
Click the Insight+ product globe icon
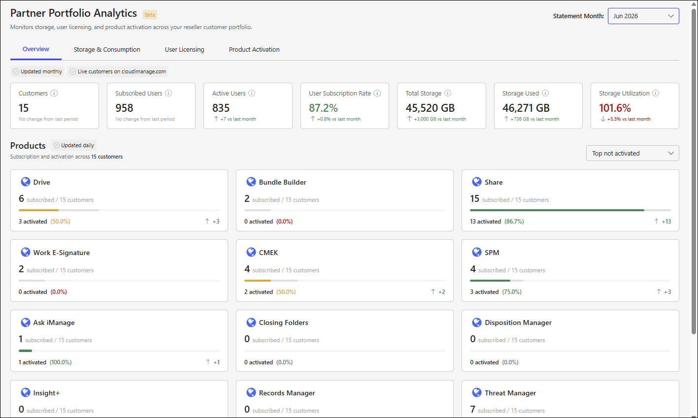point(26,392)
